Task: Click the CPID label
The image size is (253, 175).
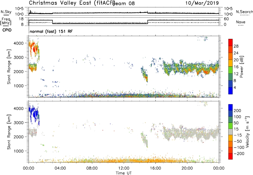Action: (x=7, y=30)
